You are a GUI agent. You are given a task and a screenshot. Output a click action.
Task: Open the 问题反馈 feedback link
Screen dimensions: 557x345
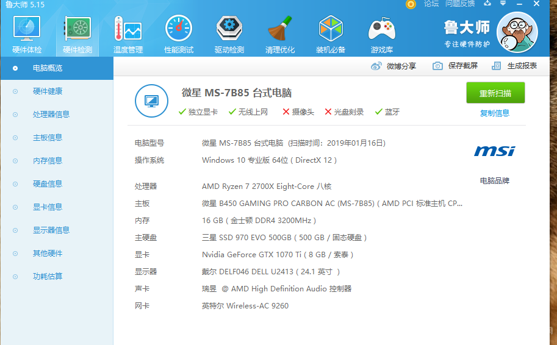(460, 4)
